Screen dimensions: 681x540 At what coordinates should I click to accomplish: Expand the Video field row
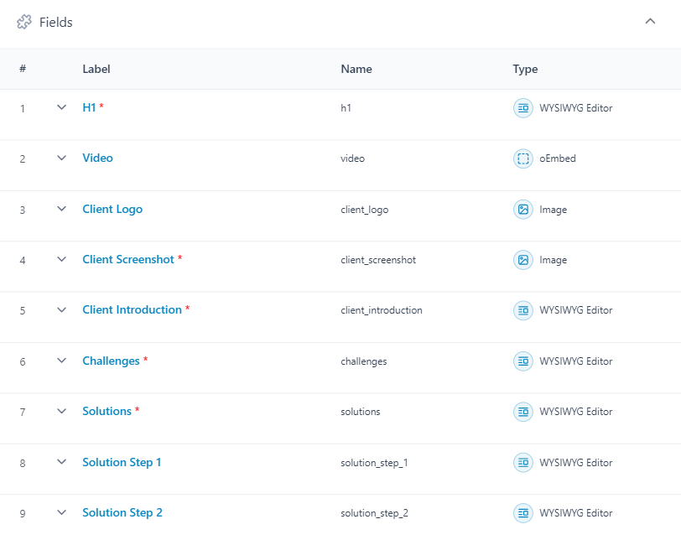coord(60,158)
